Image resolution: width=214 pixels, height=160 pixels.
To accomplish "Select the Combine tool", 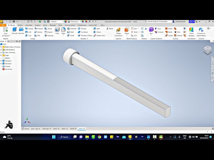I will (83, 32).
